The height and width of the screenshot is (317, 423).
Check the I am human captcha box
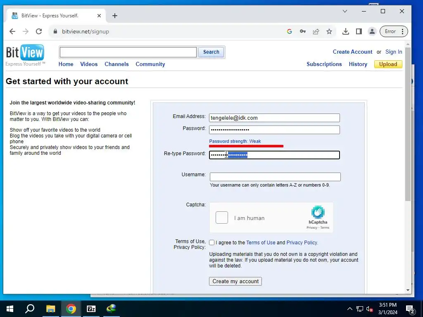coord(222,218)
